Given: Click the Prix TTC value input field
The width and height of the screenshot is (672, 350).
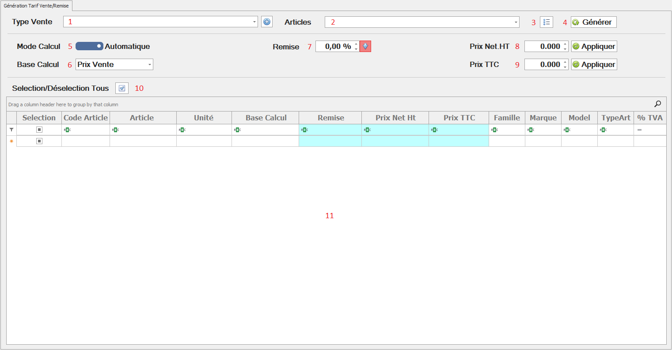Looking at the screenshot, I should 543,64.
